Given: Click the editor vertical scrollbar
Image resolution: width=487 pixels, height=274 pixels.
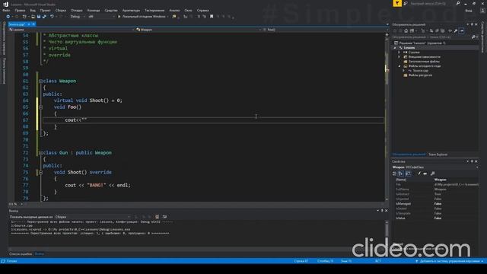Looking at the screenshot, I should 387,118.
